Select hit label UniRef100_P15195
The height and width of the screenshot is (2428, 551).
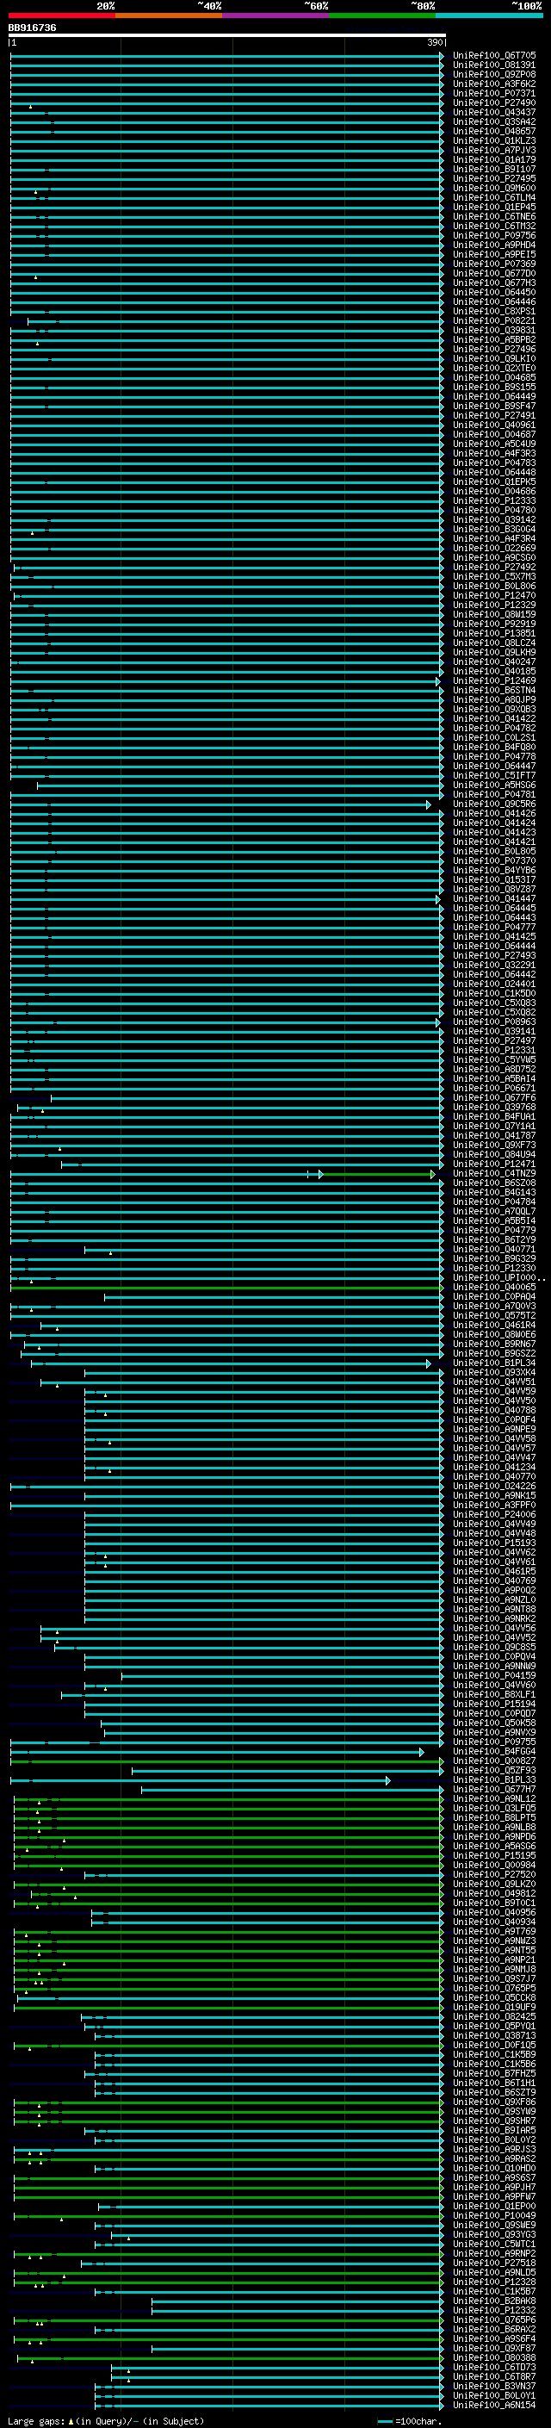[494, 1856]
